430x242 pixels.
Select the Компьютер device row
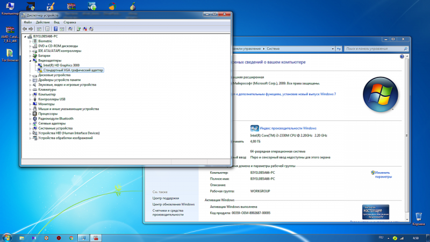44,95
